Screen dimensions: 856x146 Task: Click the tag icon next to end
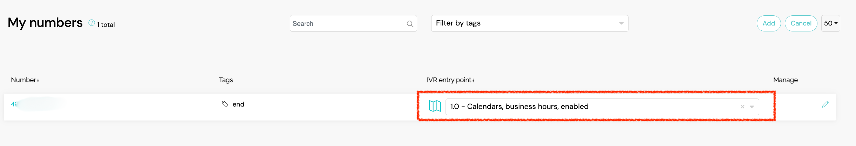pyautogui.click(x=225, y=104)
